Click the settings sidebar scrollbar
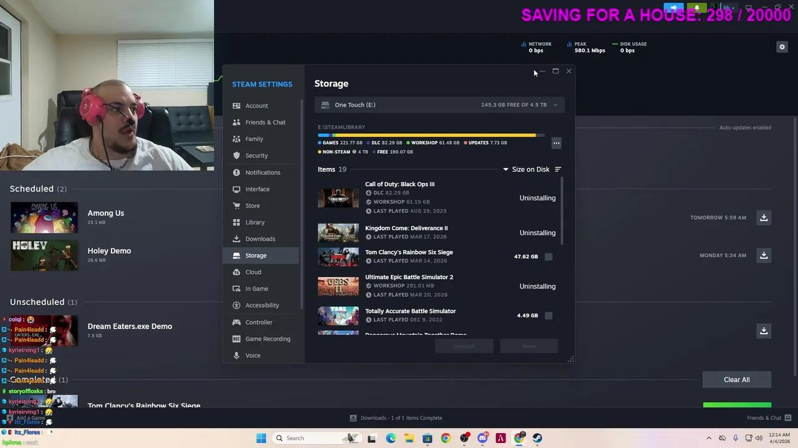This screenshot has height=448, width=798. [302, 203]
